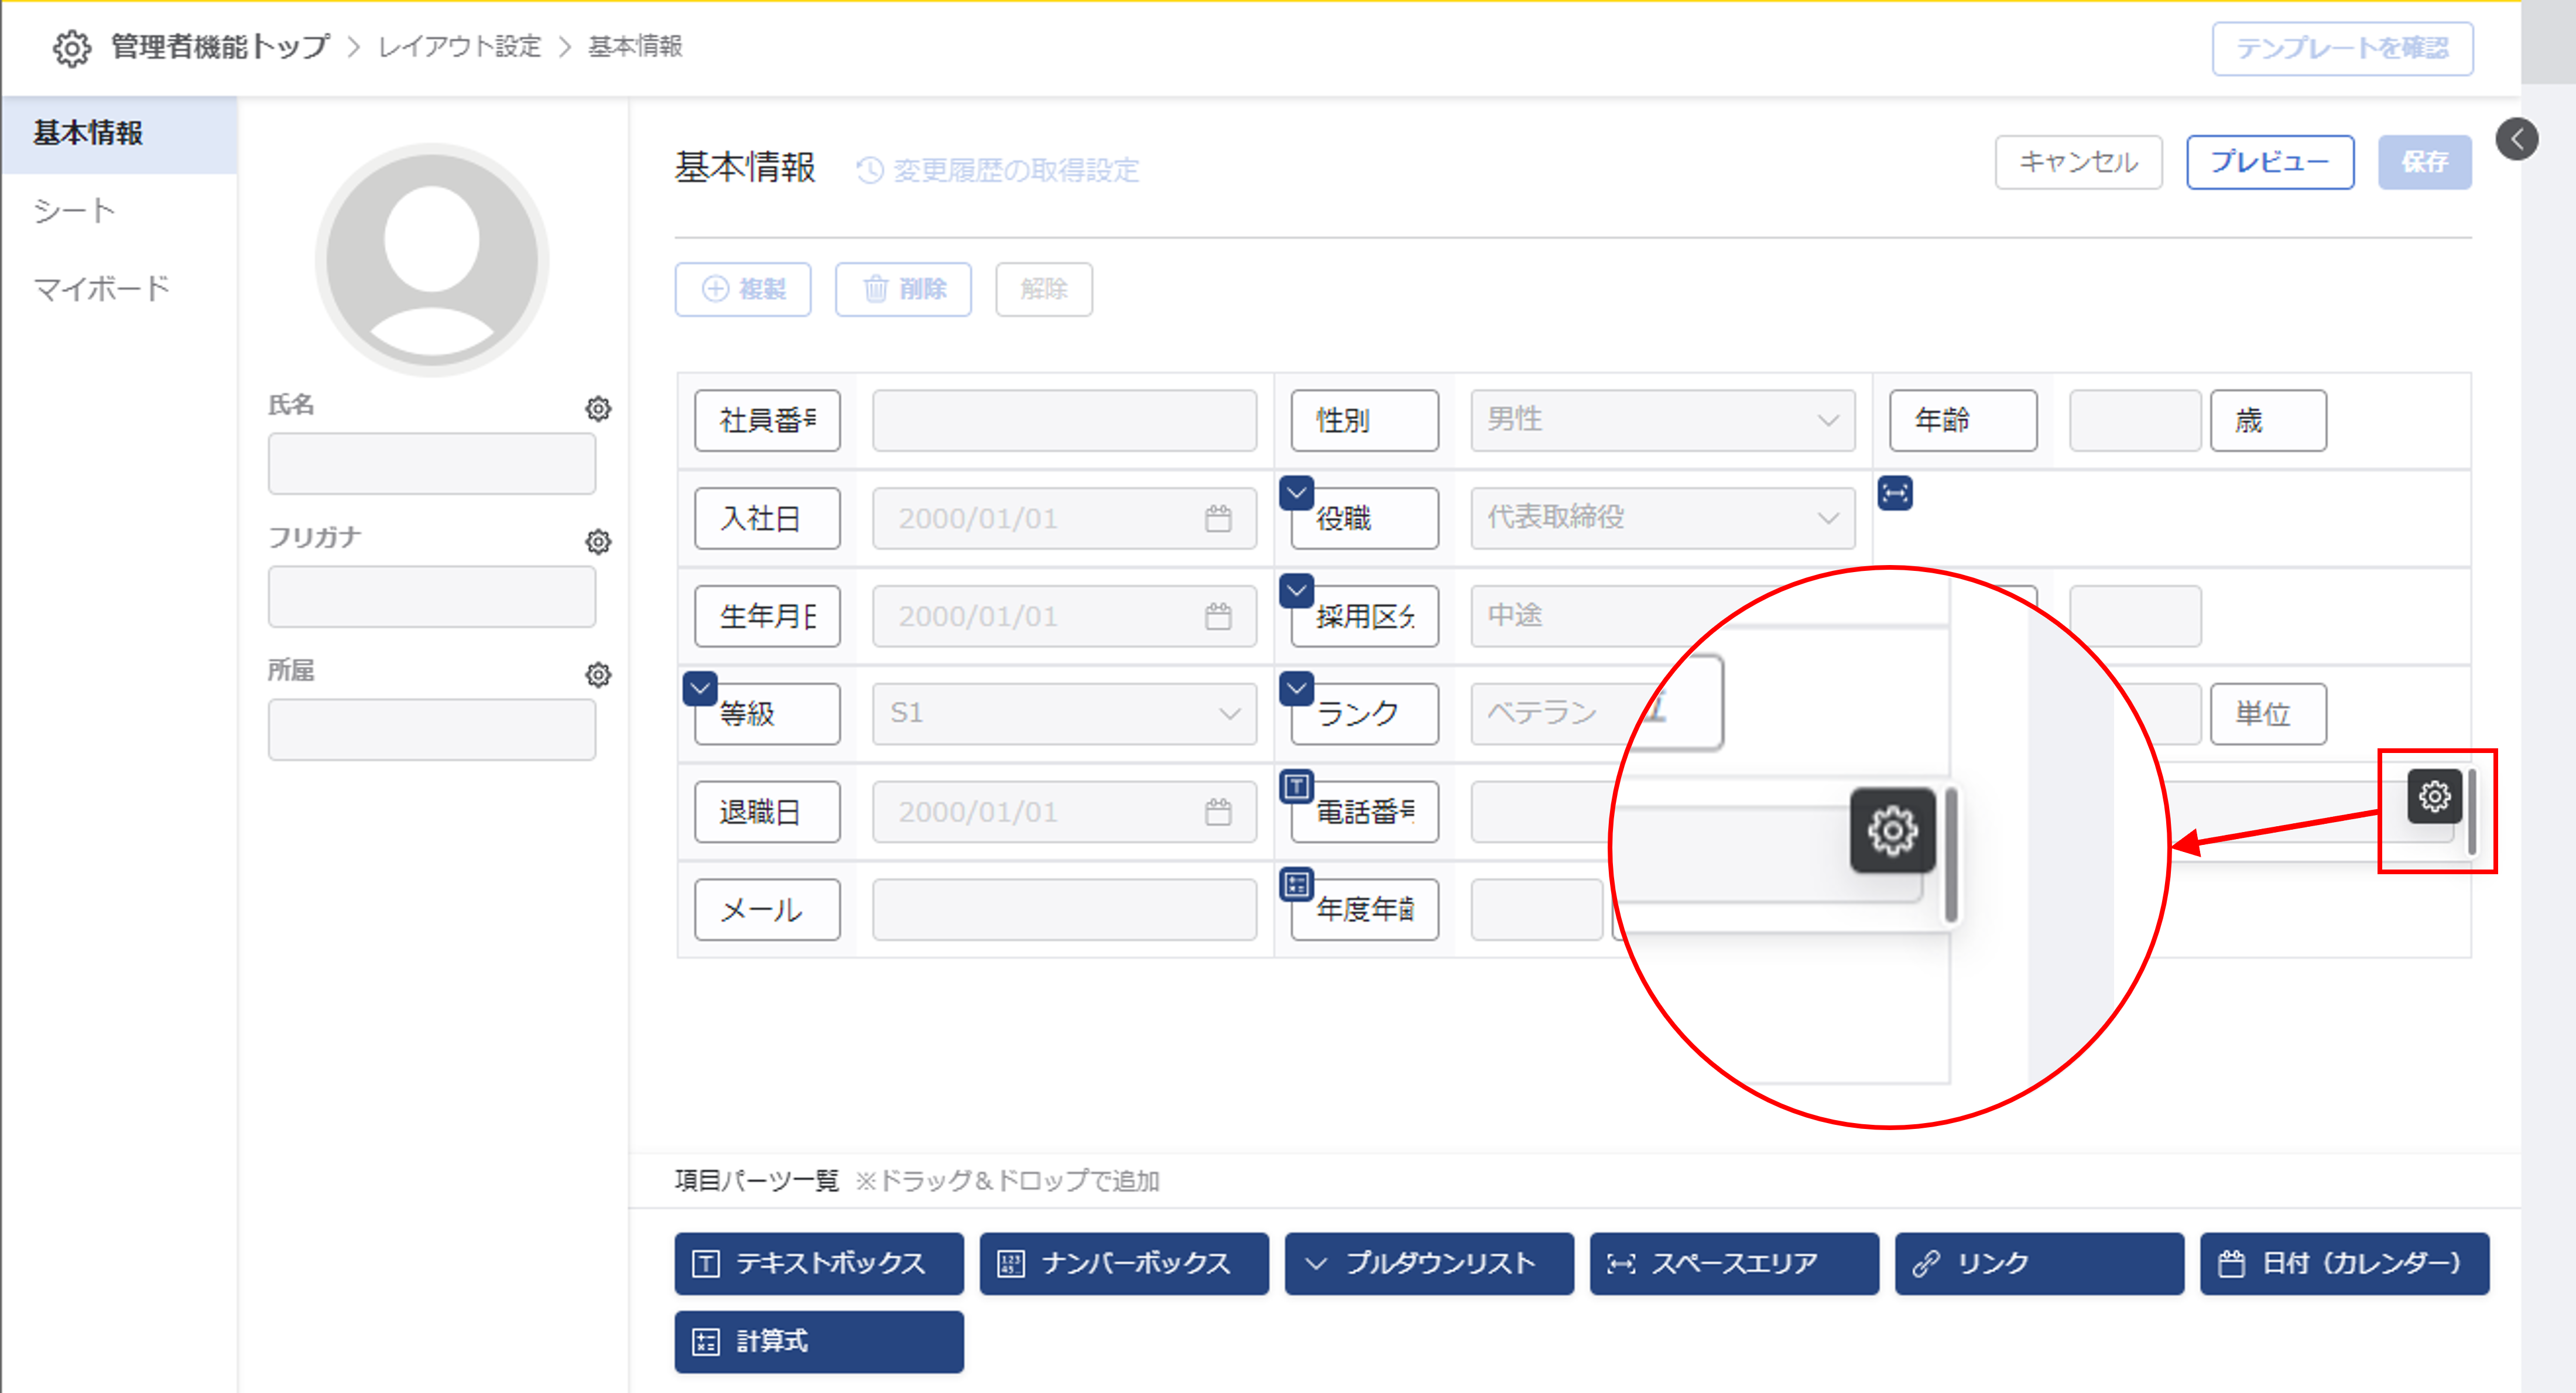Screen dimensions: 2576x1393
Task: Click calendar icon in 退職日 field
Action: coord(1217,812)
